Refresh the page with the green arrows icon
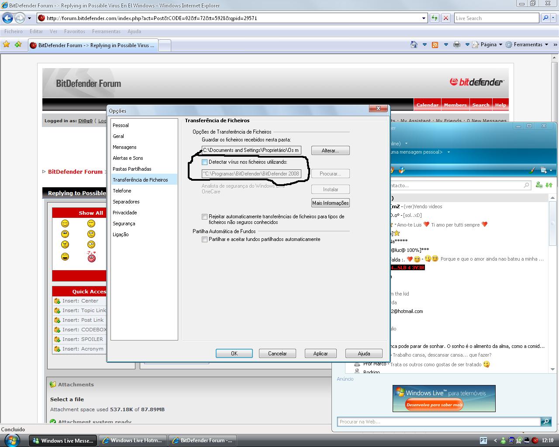Image resolution: width=559 pixels, height=447 pixels. (435, 18)
